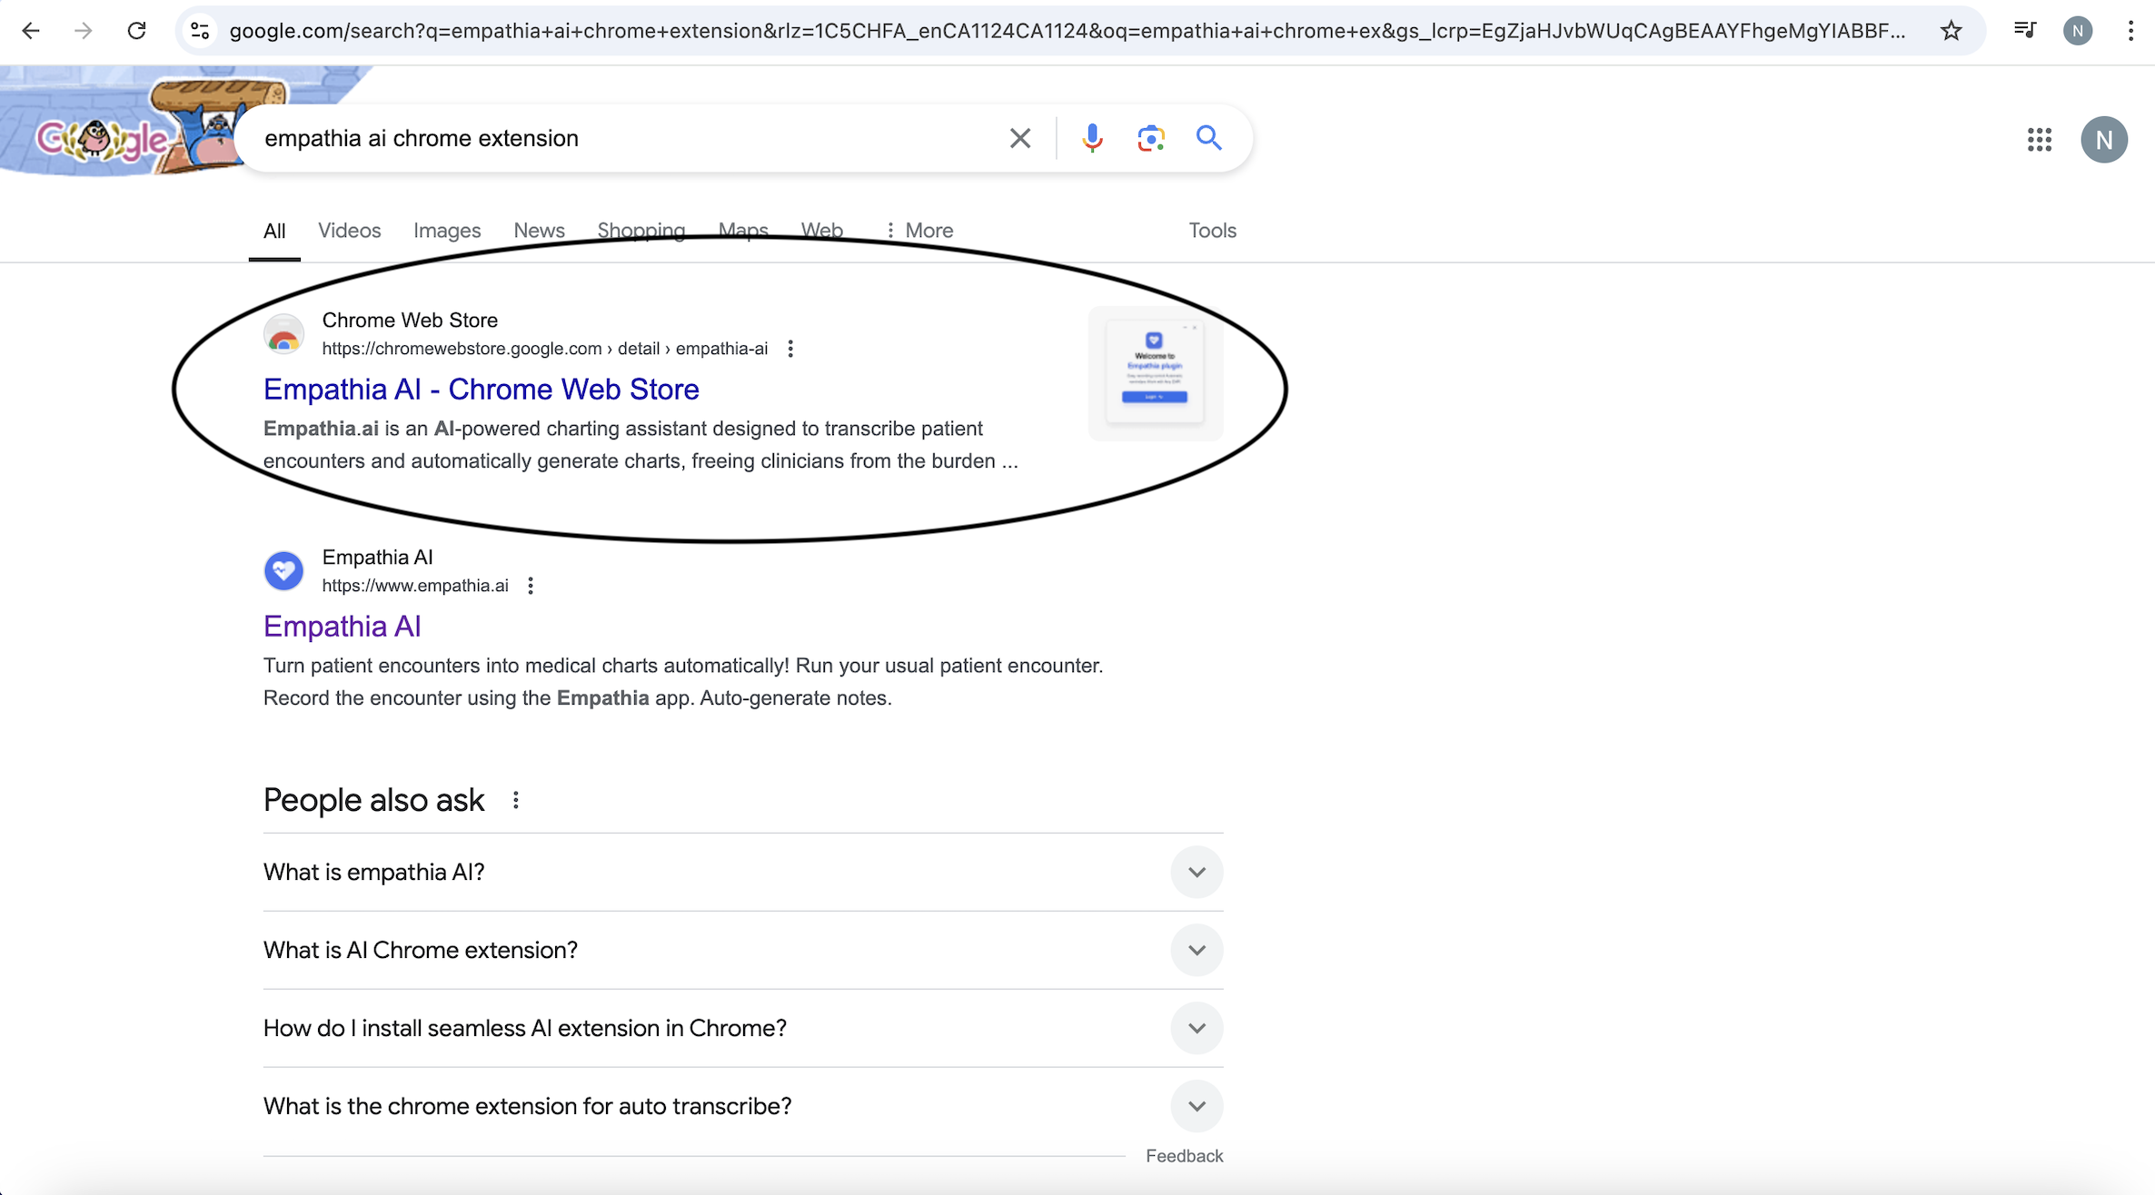The width and height of the screenshot is (2155, 1195).
Task: Switch to the Videos tab
Action: 349,231
